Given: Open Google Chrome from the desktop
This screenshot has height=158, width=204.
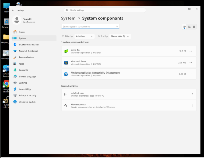Looking at the screenshot, I should click(x=6, y=86).
